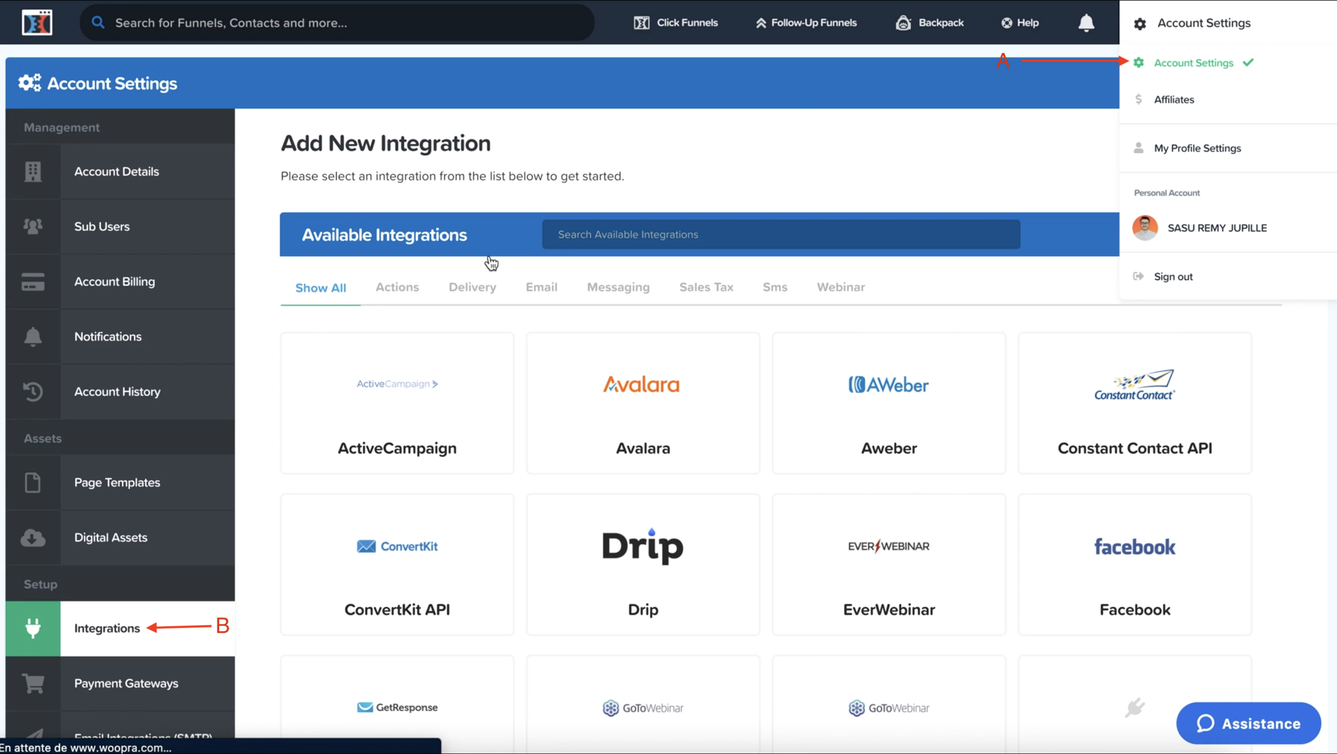Open My Profile Settings
Viewport: 1337px width, 754px height.
pos(1197,149)
